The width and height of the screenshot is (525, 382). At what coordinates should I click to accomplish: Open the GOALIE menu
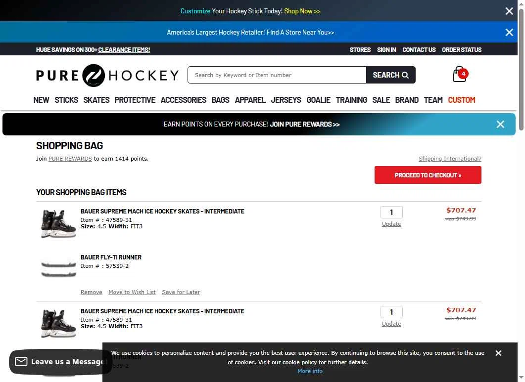coord(319,100)
